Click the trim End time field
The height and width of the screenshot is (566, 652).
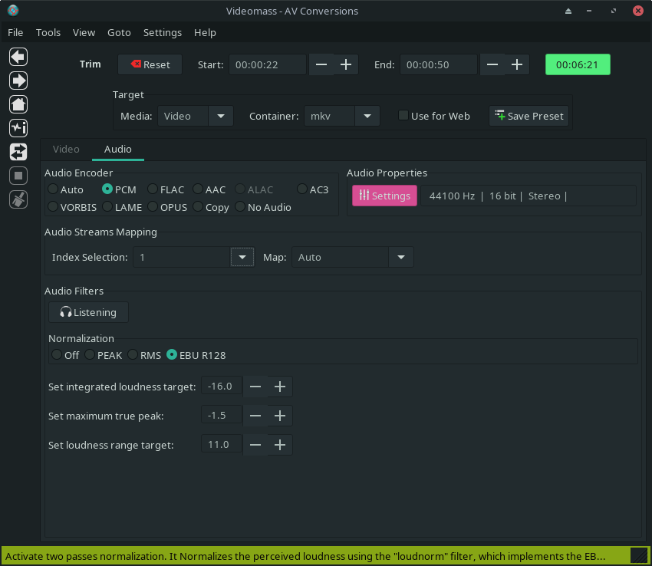(438, 64)
